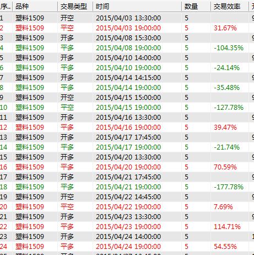Select time cell 2015/04/23 13:30:00
This screenshot has width=254, height=255.
[x=128, y=217]
